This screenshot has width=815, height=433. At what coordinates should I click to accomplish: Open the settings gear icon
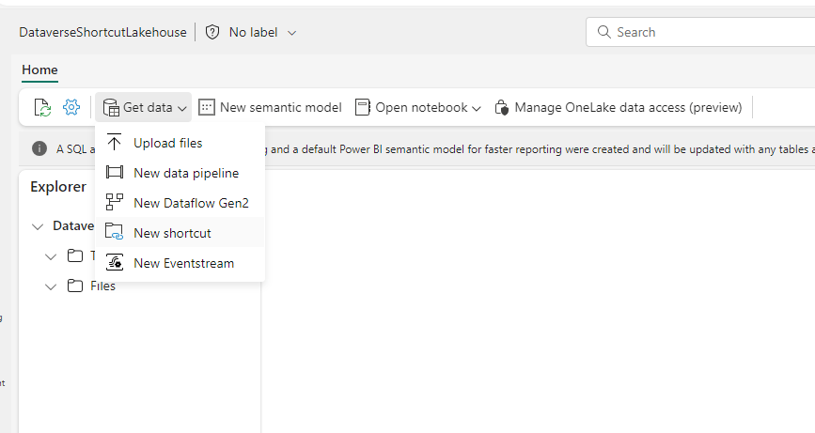[x=71, y=108]
